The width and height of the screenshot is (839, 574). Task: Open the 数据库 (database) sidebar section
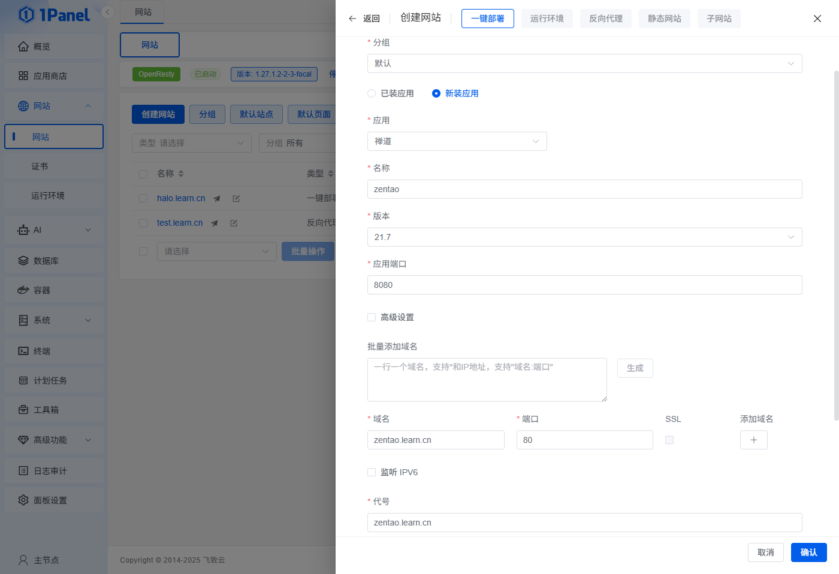[24, 260]
